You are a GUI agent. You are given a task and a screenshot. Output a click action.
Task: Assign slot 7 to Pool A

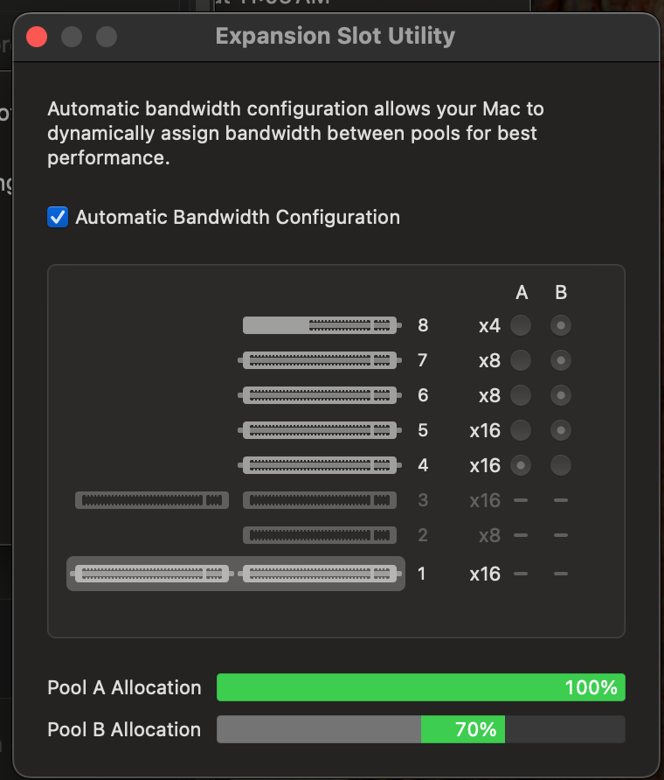tap(521, 360)
